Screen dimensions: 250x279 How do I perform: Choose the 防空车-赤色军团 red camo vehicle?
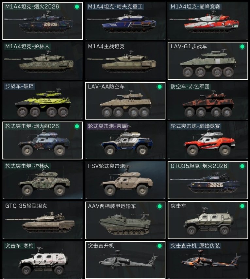point(208,101)
